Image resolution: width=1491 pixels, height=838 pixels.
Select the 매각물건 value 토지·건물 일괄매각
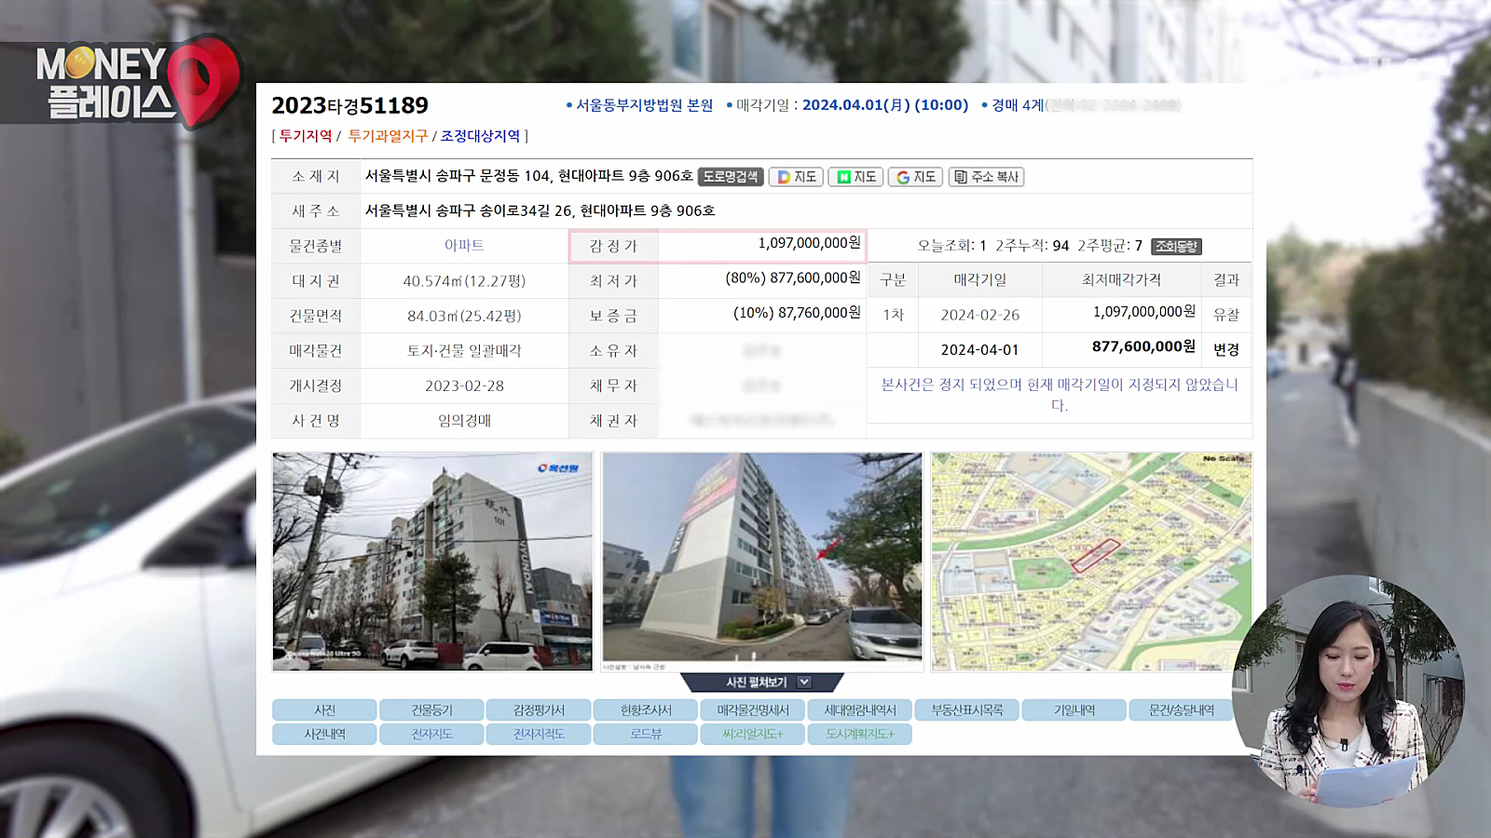pyautogui.click(x=464, y=351)
